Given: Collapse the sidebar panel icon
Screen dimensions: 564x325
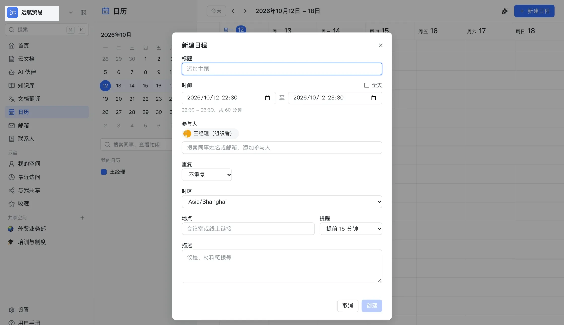Looking at the screenshot, I should 83,13.
